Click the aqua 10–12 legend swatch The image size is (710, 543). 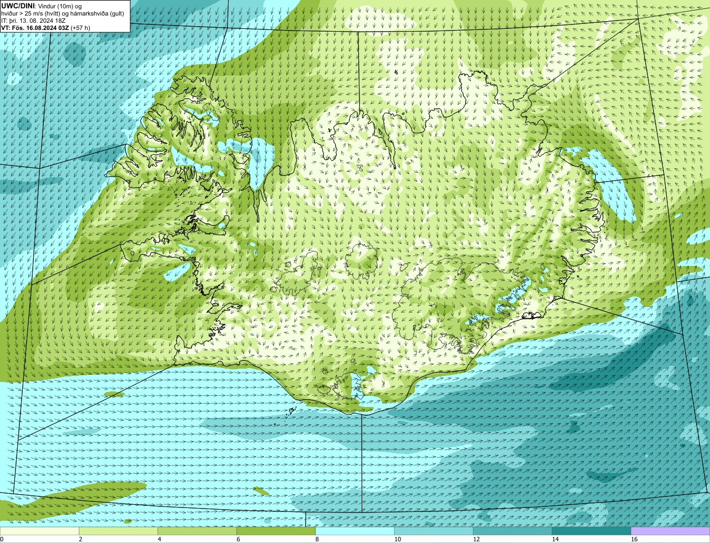pos(434,531)
